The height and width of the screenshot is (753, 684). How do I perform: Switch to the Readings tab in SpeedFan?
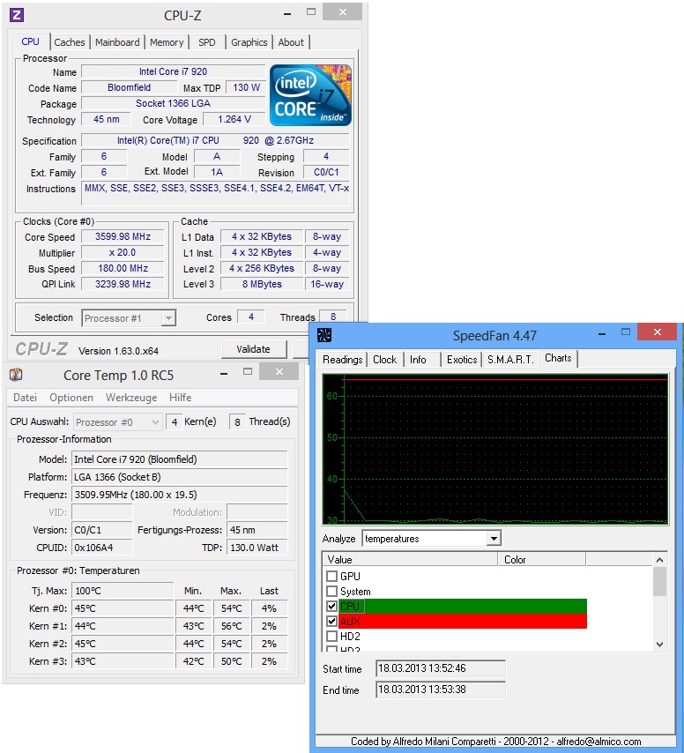pyautogui.click(x=342, y=360)
